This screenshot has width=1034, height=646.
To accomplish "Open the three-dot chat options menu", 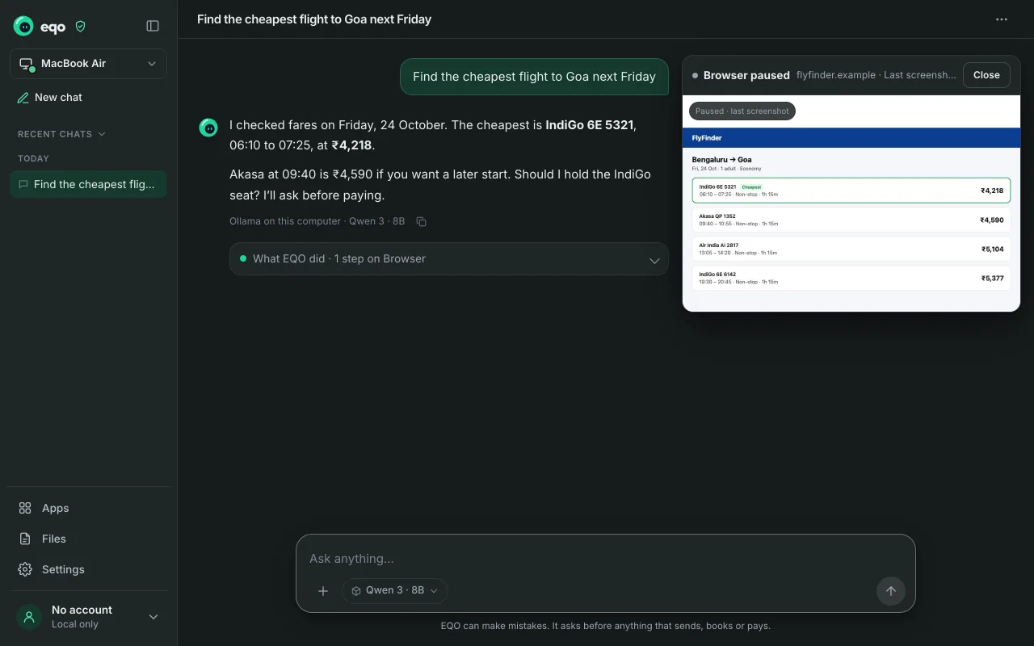I will coord(1002,19).
